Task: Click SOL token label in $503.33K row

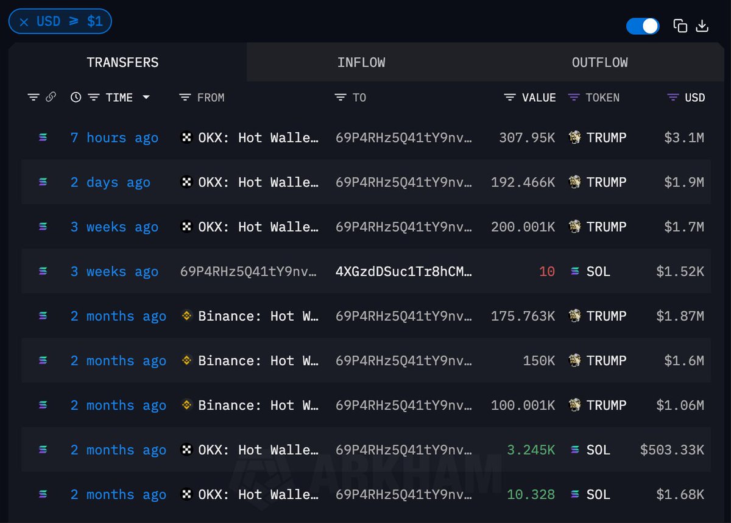Action: click(598, 450)
